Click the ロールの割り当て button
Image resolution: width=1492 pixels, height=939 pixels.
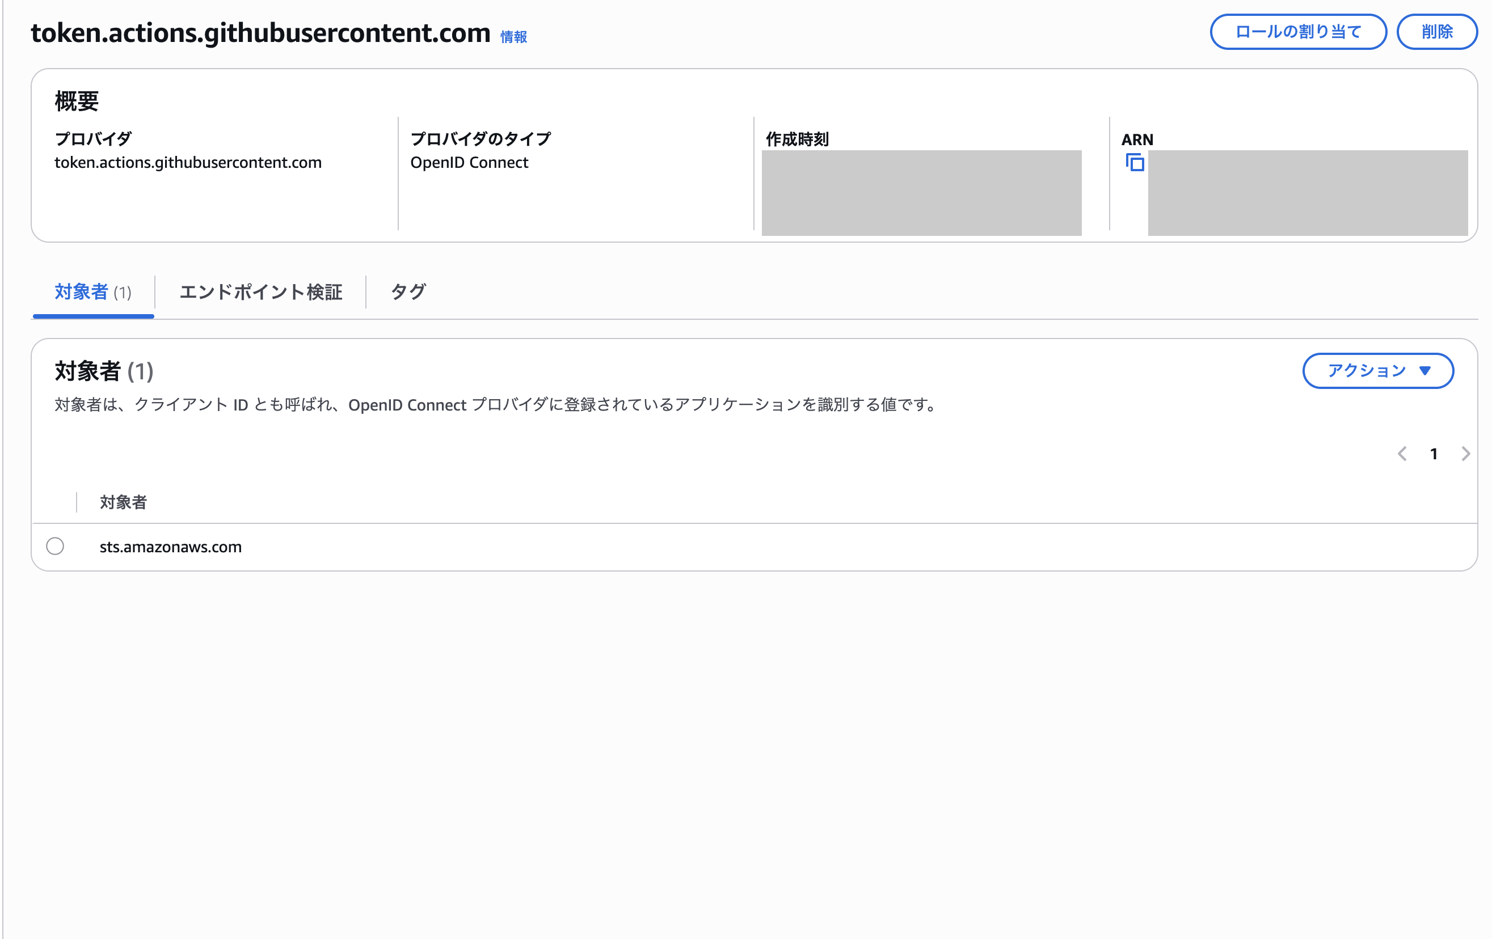[1298, 32]
